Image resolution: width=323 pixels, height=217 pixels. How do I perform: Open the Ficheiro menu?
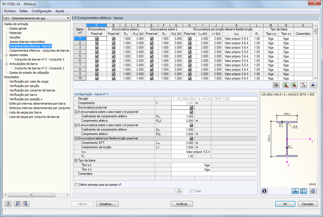pyautogui.click(x=10, y=11)
